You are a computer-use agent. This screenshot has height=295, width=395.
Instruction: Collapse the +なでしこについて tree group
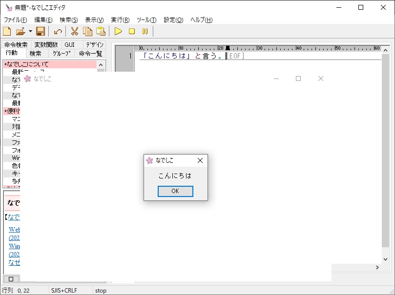pos(27,64)
